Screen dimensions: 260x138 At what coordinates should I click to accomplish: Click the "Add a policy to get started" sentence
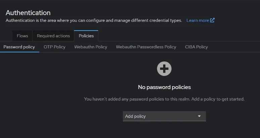[218, 99]
